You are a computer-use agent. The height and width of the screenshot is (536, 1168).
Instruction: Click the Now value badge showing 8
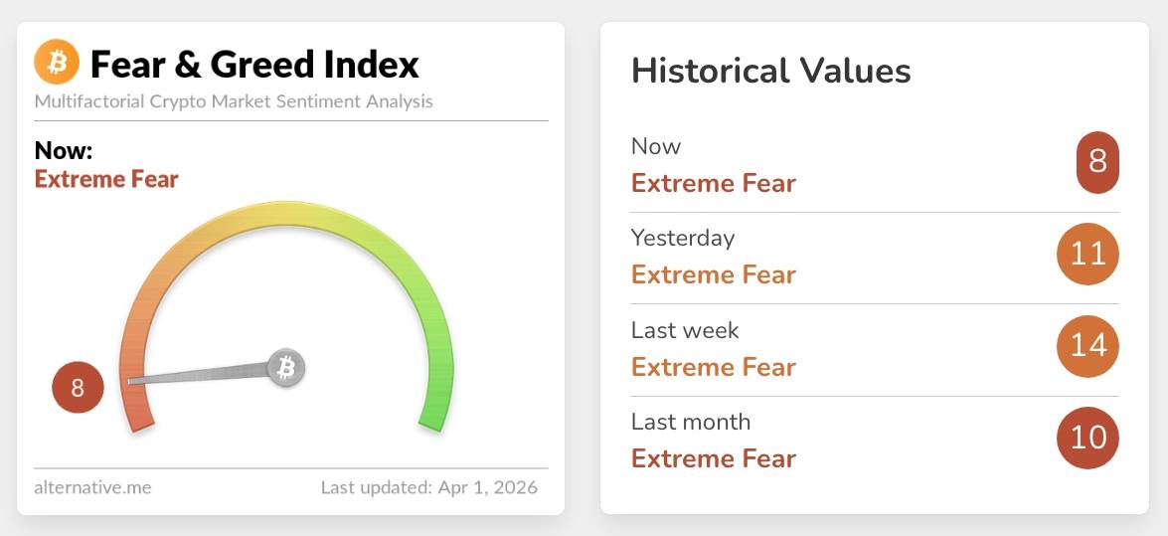[1097, 161]
